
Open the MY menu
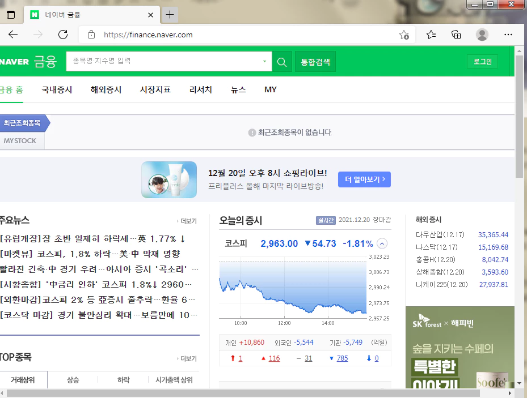click(x=271, y=90)
